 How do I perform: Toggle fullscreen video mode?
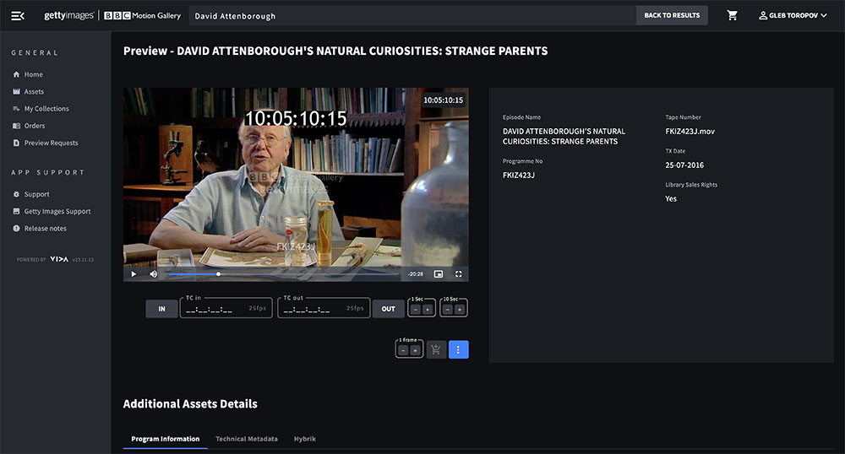point(459,273)
